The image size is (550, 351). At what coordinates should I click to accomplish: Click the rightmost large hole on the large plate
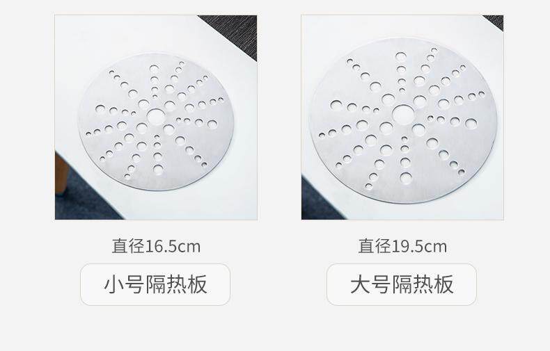(x=471, y=123)
